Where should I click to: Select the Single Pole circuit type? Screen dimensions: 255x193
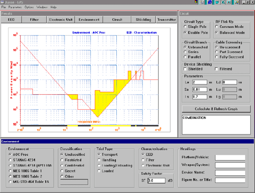[x=185, y=27]
